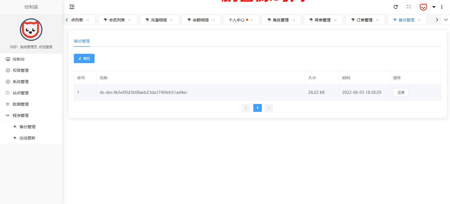Image resolution: width=450 pixels, height=204 pixels.
Task: Switch to the 菜单管理 tab
Action: 323,20
